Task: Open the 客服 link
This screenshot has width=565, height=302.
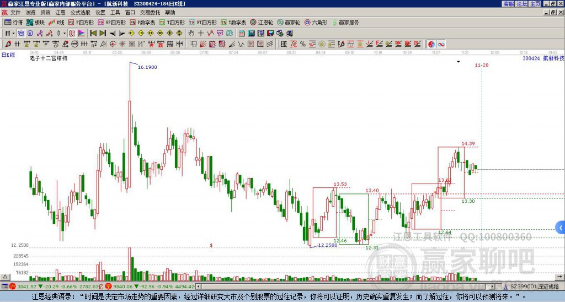Action: click(508, 4)
